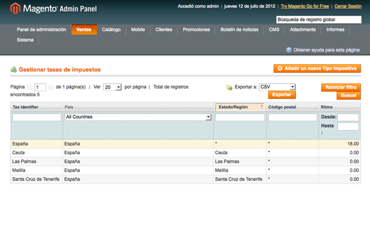Click the export folder icon
This screenshot has height=230, width=370.
[x=230, y=88]
